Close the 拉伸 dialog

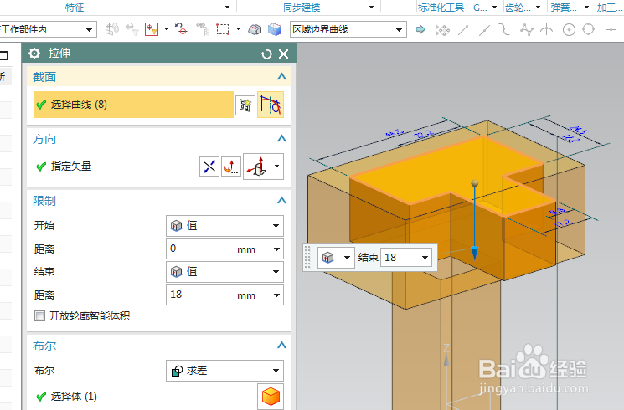(283, 54)
